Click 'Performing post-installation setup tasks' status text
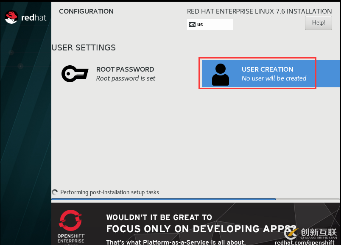 pos(109,192)
